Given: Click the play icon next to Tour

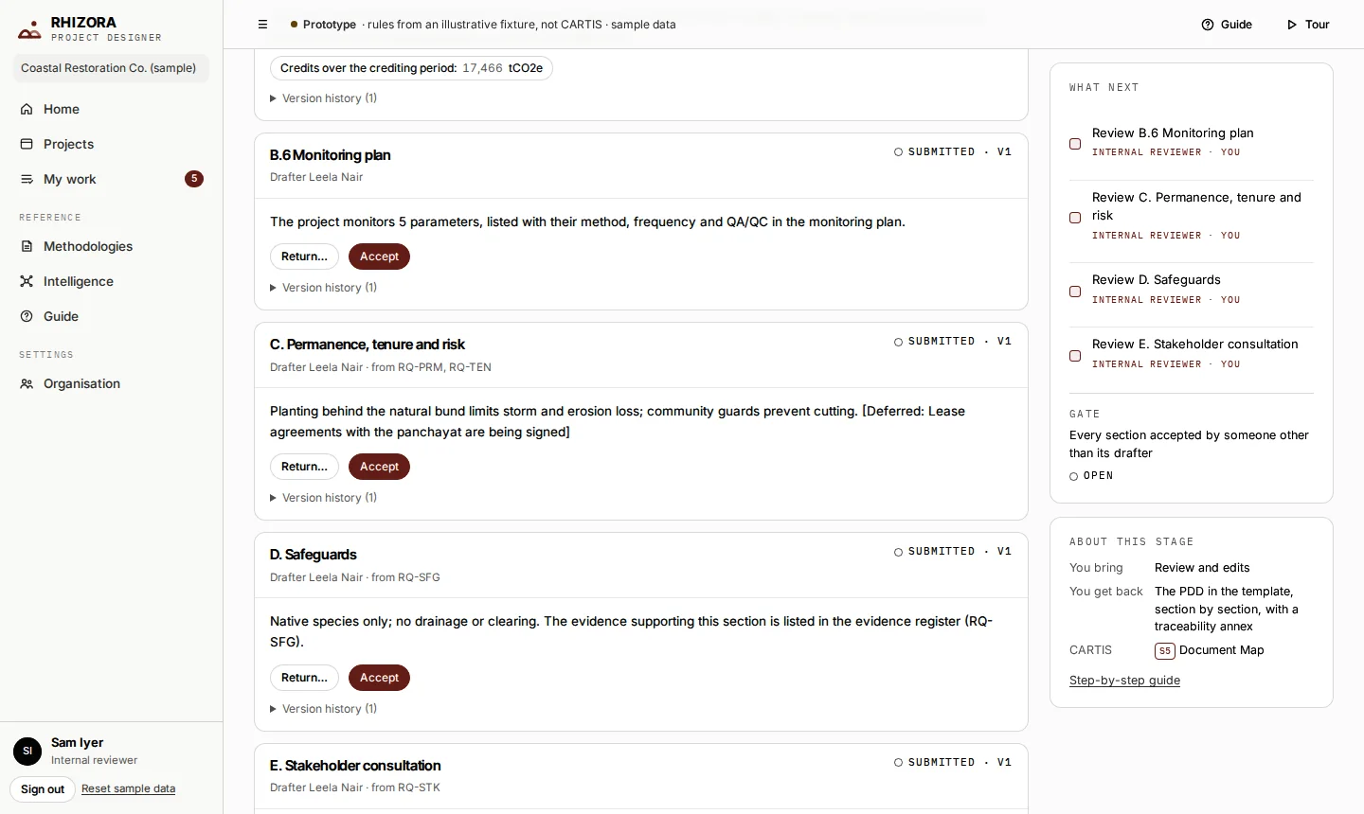Looking at the screenshot, I should [x=1292, y=25].
